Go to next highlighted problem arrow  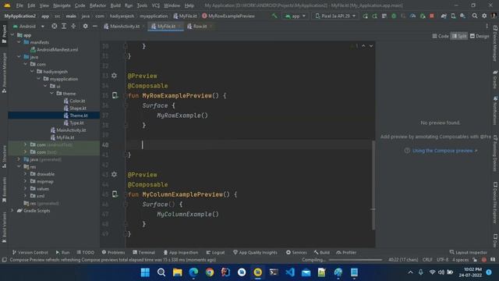[371, 46]
